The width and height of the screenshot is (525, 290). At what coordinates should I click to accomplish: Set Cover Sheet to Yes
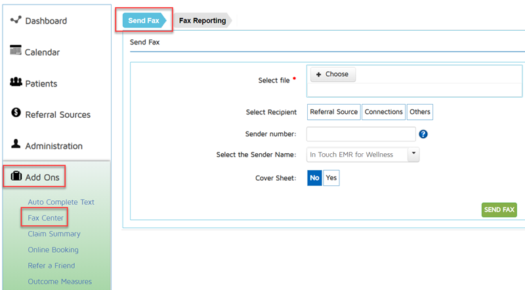point(331,177)
